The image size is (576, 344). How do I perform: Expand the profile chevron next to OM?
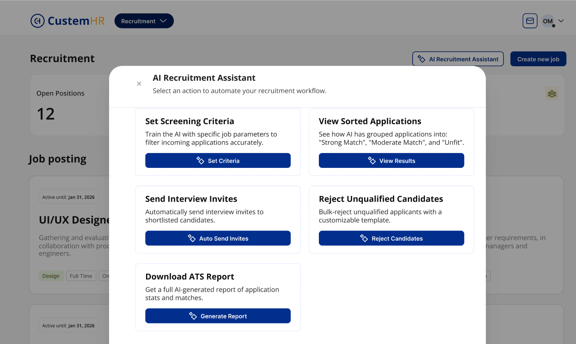(560, 21)
